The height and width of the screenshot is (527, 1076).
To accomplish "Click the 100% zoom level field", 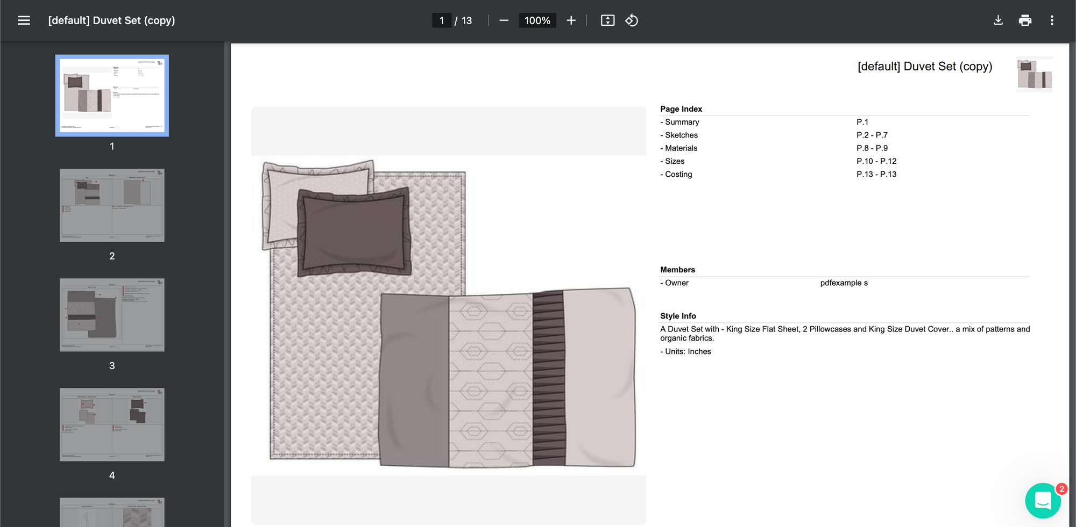I will 537,20.
